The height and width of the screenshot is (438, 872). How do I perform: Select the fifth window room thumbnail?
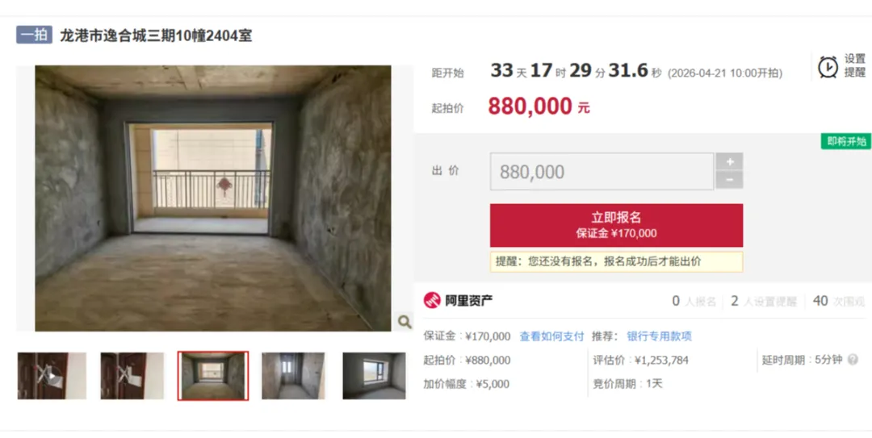tap(374, 376)
